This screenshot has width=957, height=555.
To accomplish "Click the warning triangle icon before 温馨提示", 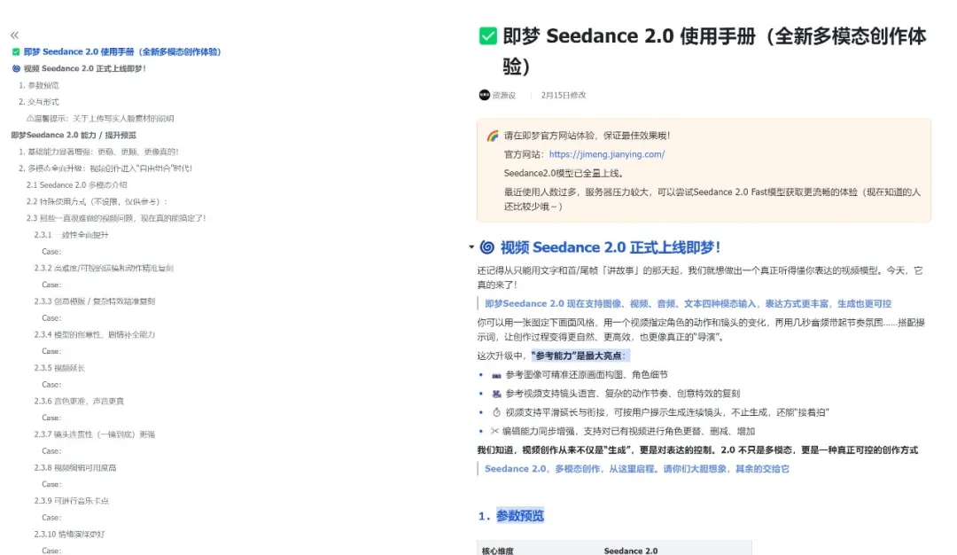I will pyautogui.click(x=30, y=118).
